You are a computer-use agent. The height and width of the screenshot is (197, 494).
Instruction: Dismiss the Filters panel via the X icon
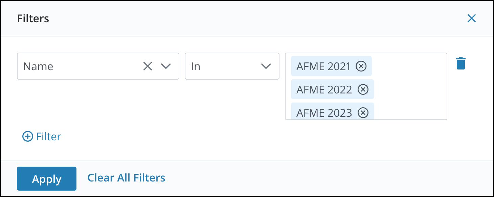[472, 19]
